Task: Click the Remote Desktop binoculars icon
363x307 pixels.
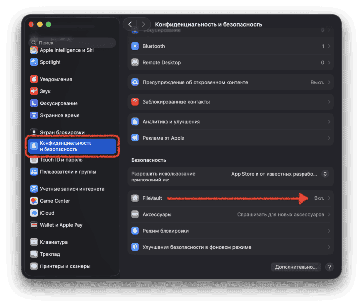Action: coord(135,62)
